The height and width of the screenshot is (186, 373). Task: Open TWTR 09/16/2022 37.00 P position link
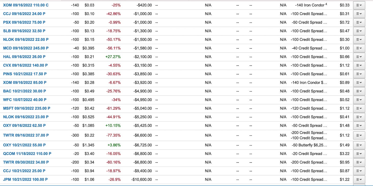click(x=26, y=135)
